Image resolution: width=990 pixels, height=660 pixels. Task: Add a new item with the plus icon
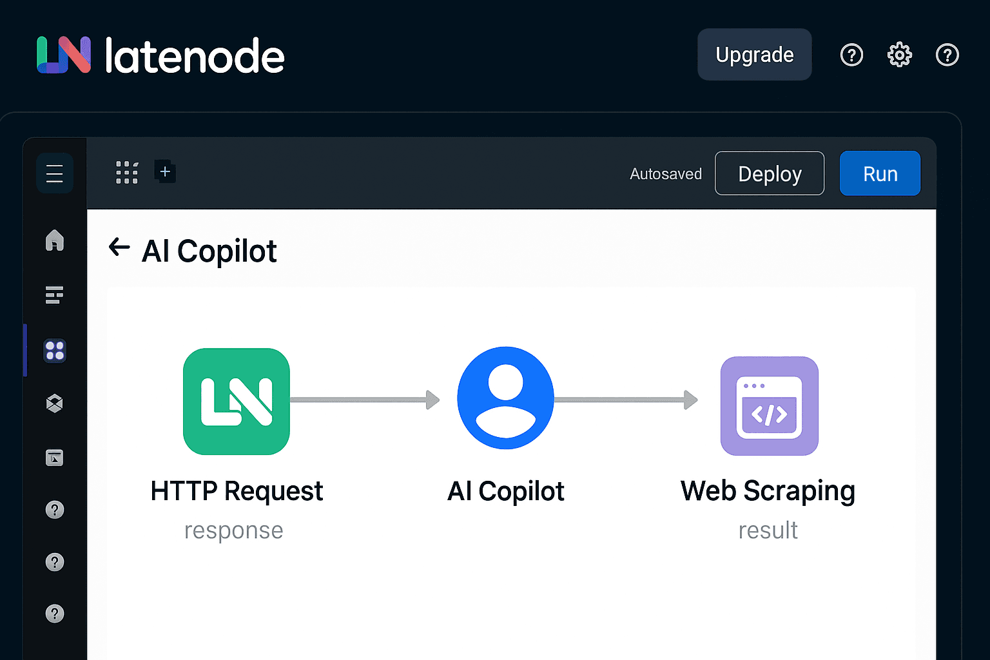(x=165, y=171)
